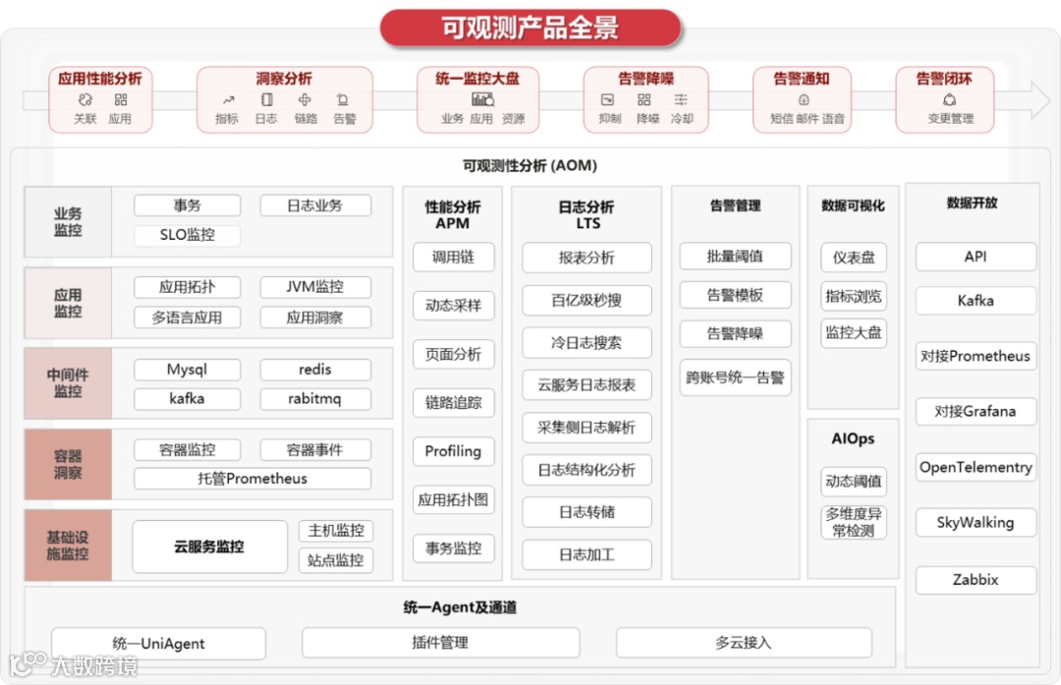Open the 日志业务 box

(315, 205)
